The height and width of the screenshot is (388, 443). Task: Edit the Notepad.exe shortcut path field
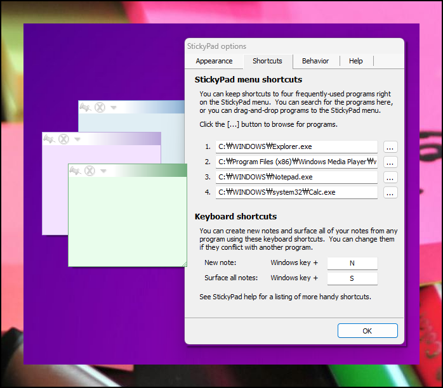click(x=296, y=178)
